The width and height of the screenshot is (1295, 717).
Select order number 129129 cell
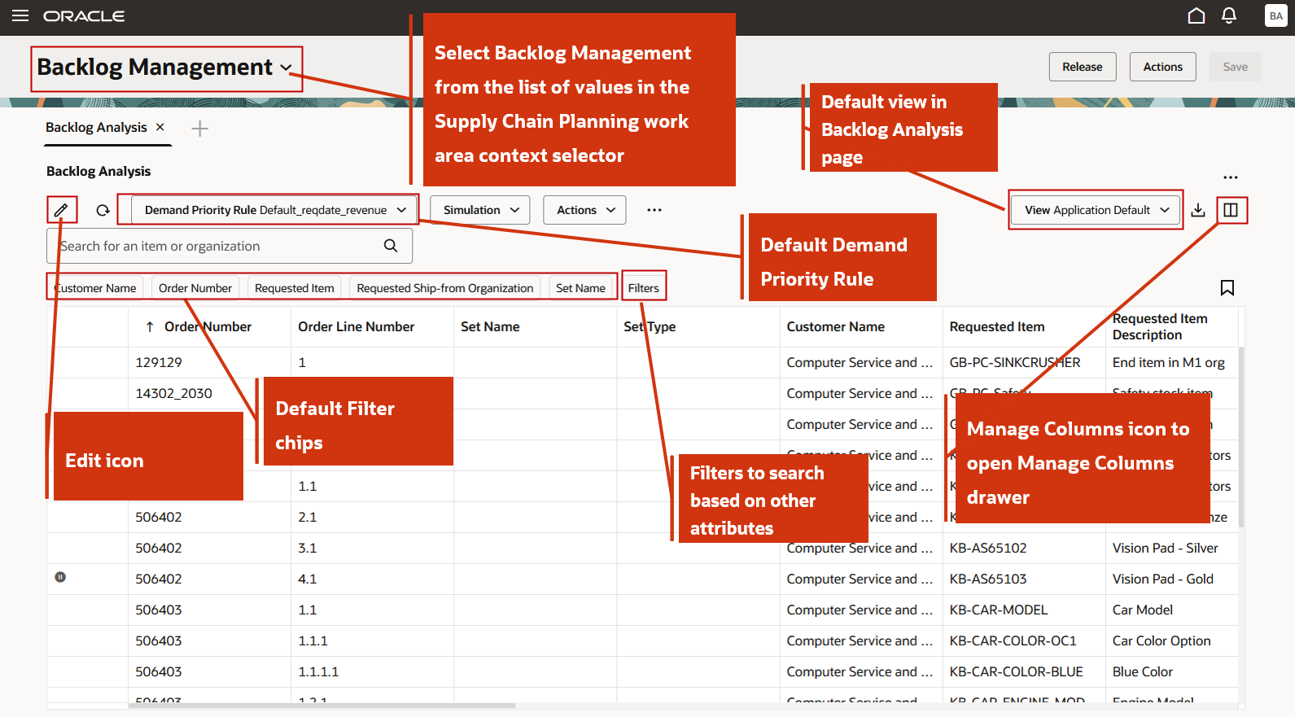pos(209,362)
